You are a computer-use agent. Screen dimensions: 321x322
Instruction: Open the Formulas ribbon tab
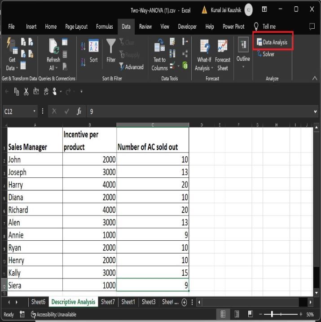tap(104, 26)
